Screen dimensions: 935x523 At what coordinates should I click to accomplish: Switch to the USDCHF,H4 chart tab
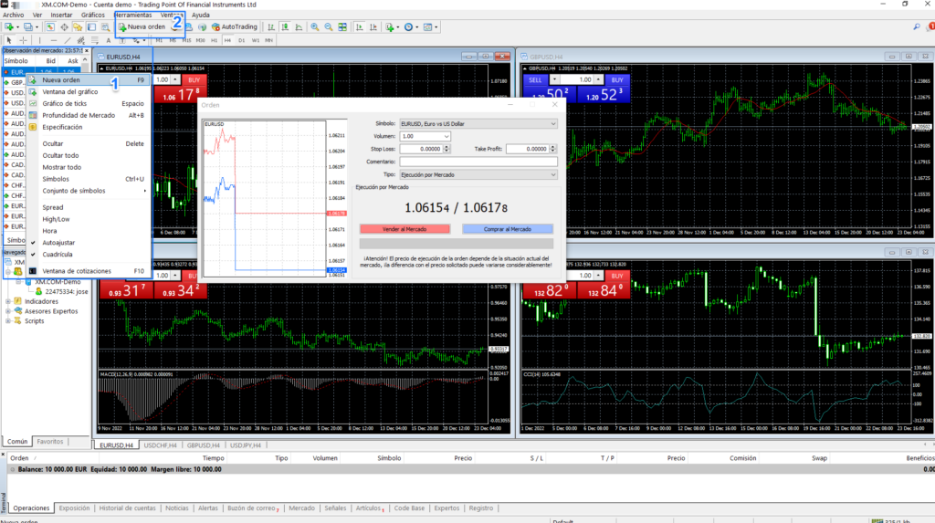tap(160, 445)
